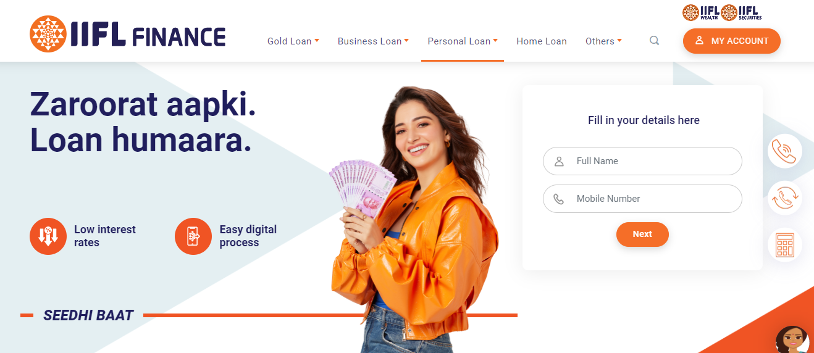The width and height of the screenshot is (814, 353).
Task: Click the low interest rates icon
Action: pyautogui.click(x=48, y=236)
